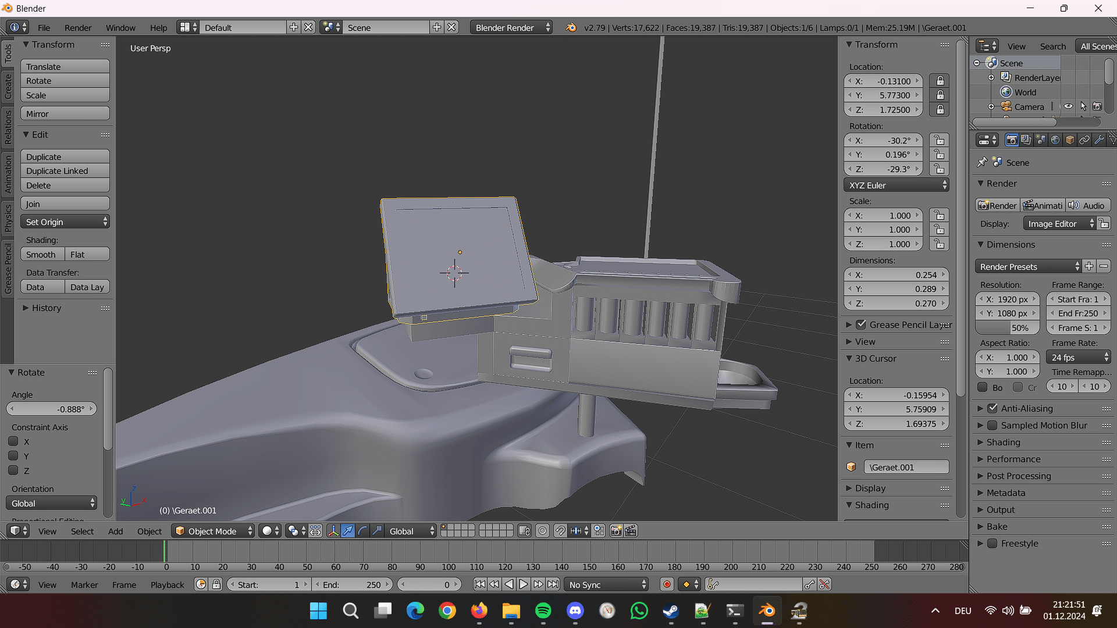Image resolution: width=1117 pixels, height=628 pixels.
Task: Click the proportional editing circle icon
Action: [542, 531]
